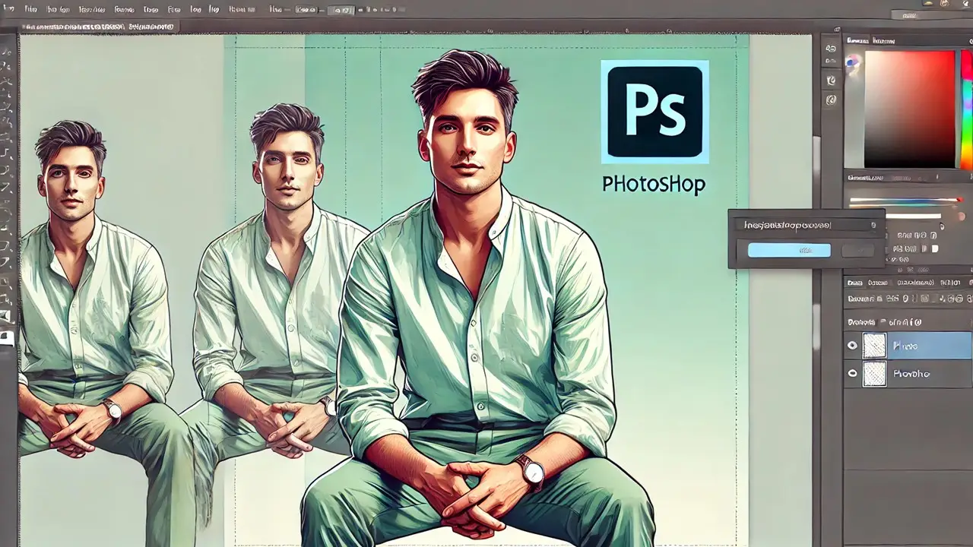Click the bottom spiral icon in the collapsed right panel strip
973x547 pixels.
tap(832, 100)
